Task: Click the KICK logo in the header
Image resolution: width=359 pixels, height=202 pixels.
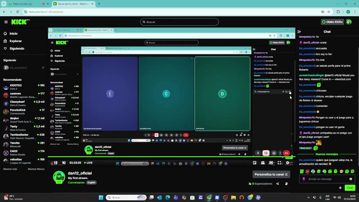Action: pos(20,22)
